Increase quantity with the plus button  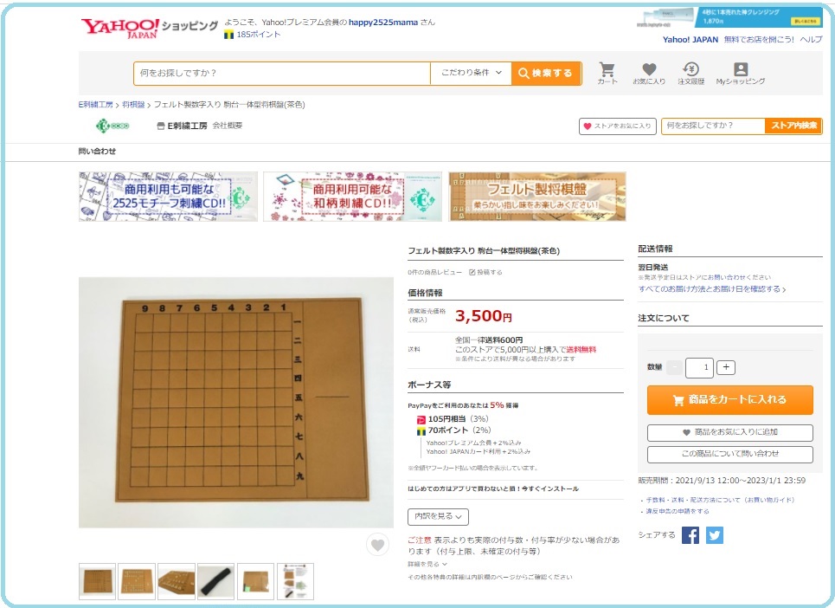click(726, 367)
